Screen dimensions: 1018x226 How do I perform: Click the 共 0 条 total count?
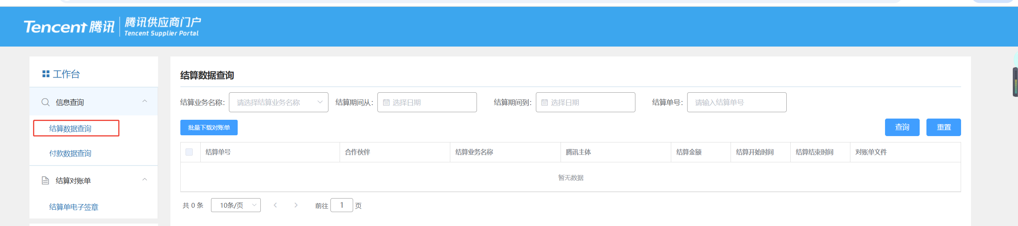(x=193, y=205)
